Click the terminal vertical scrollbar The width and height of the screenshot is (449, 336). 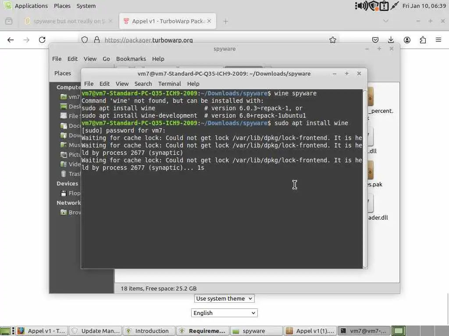(x=365, y=179)
